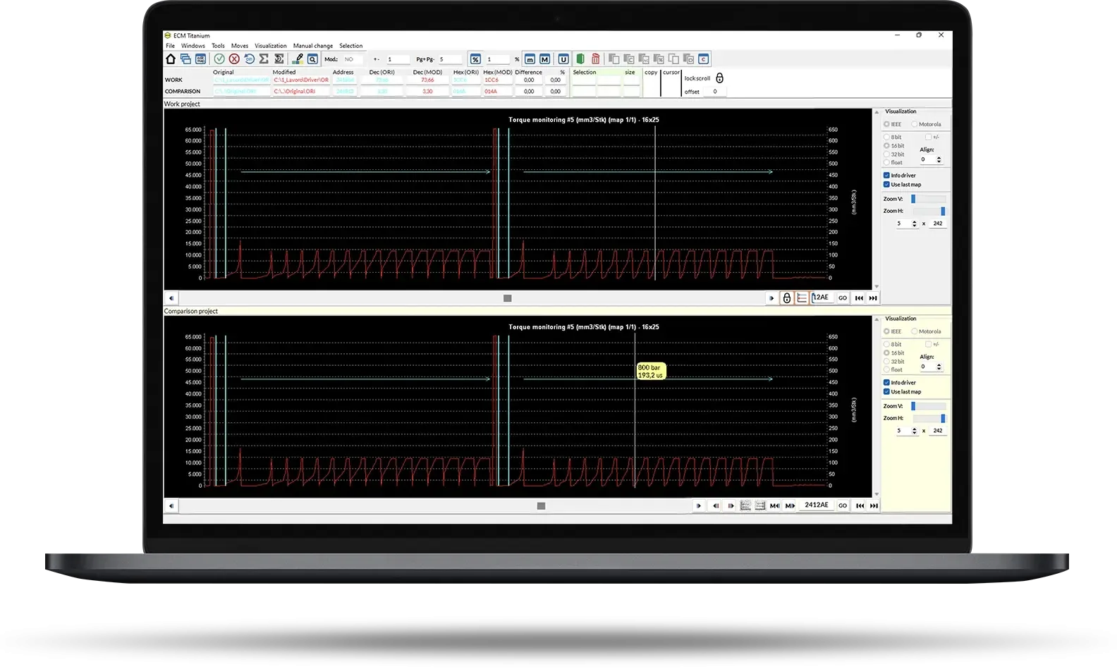The width and height of the screenshot is (1117, 669).
Task: Toggle Use last map checkbox in Work project panel
Action: 886,185
